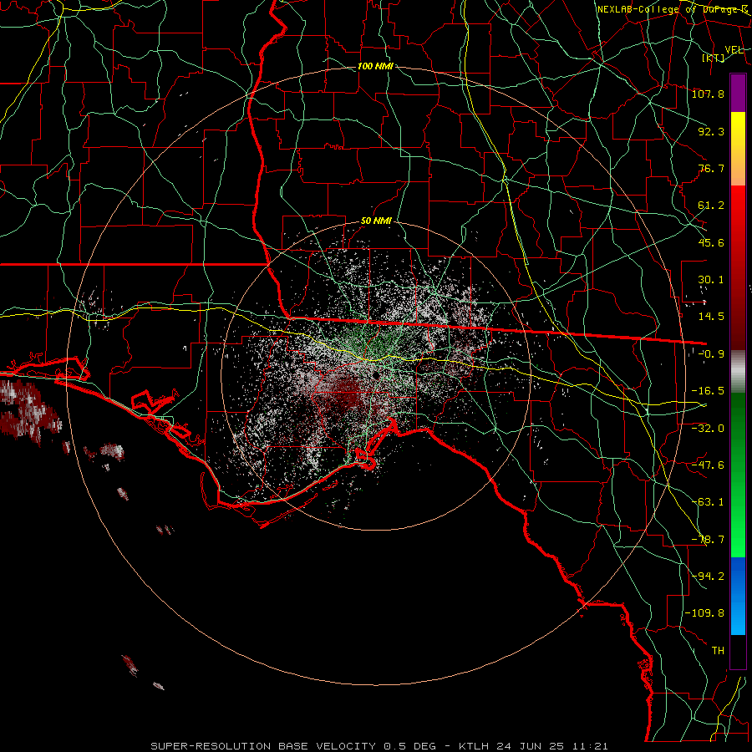
Task: Click the TH label on the legend
Action: point(718,651)
